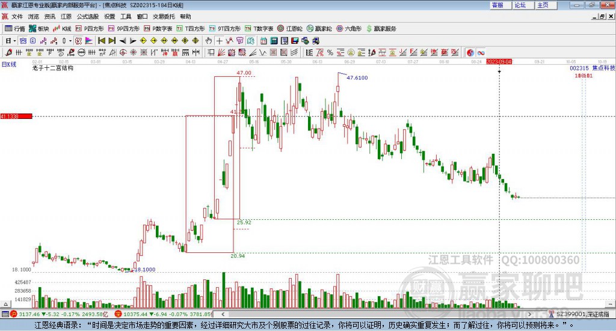616x331 pixels.
Task: Open the 资讯 menu
Action: pos(49,16)
